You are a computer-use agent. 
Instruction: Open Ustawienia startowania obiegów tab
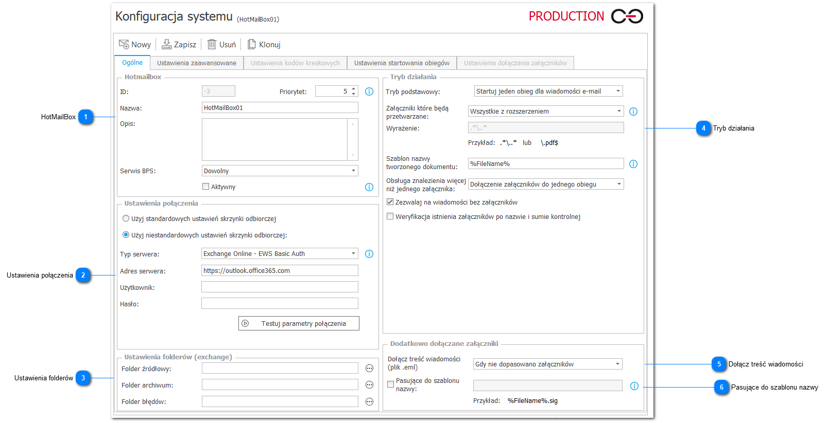pos(402,63)
